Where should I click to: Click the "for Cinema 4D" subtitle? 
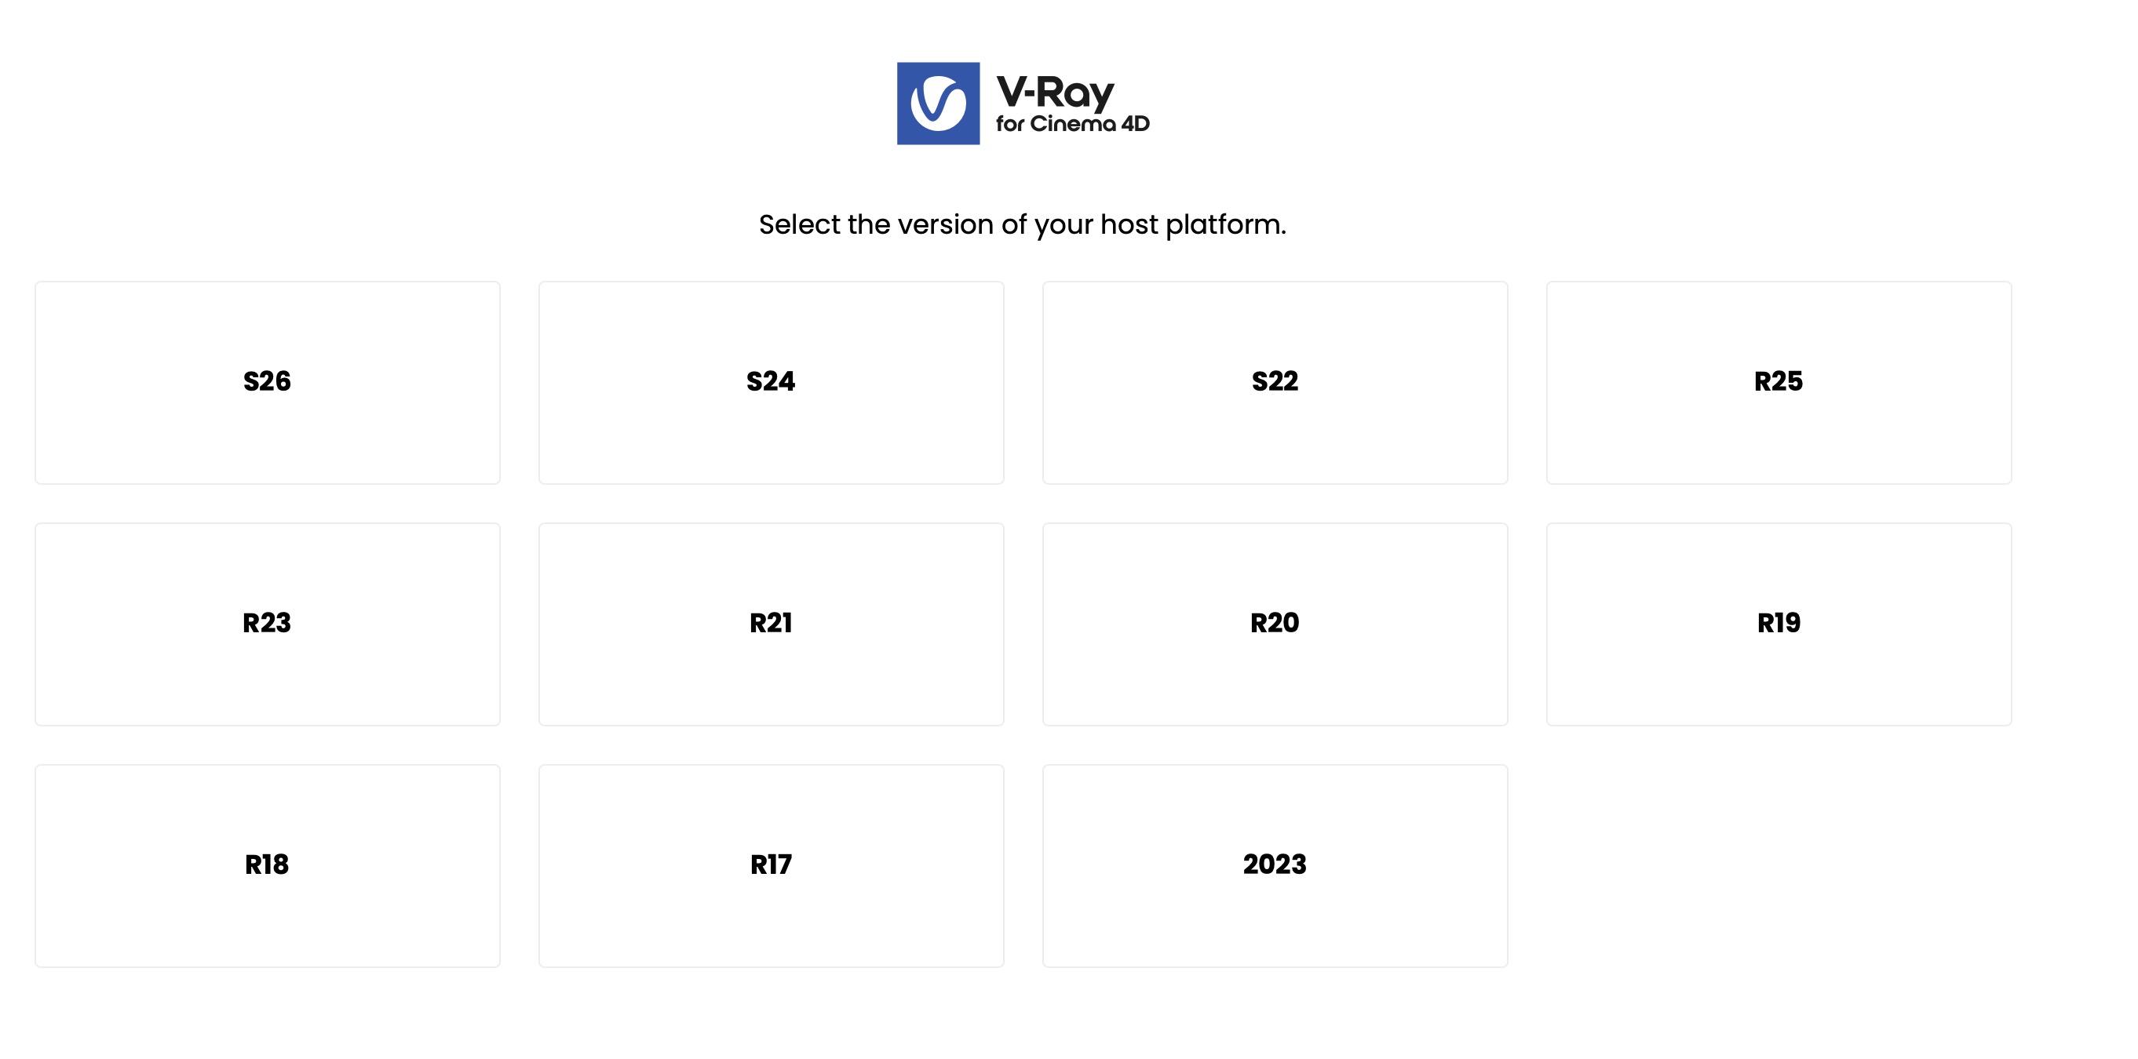pos(1072,125)
